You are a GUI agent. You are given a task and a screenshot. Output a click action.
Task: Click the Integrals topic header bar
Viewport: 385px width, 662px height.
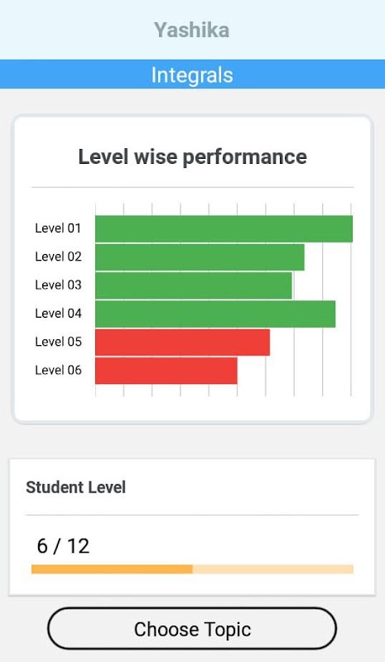pos(192,74)
